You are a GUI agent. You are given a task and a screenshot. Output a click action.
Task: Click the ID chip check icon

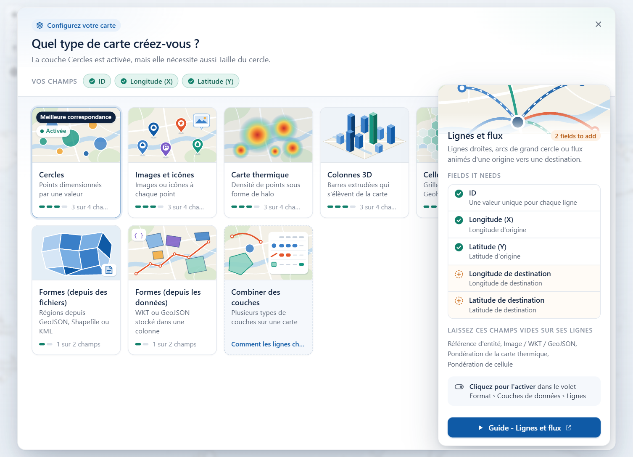(92, 81)
